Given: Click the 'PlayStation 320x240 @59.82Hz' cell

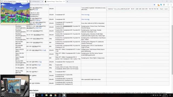Looking at the screenshot, I should (x=21, y=27).
